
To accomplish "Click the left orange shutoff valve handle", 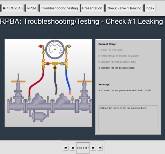I will (x=18, y=81).
